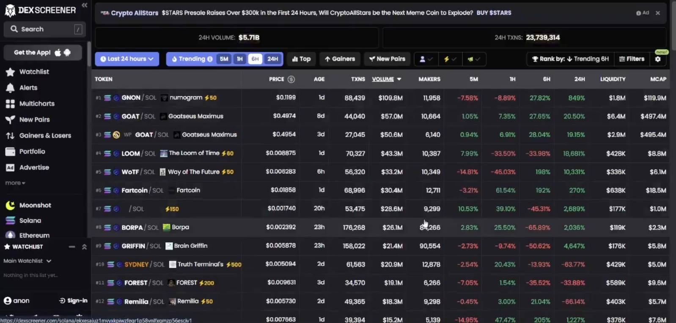Click the dollar icon next to PRICE
Image resolution: width=676 pixels, height=323 pixels.
click(291, 79)
